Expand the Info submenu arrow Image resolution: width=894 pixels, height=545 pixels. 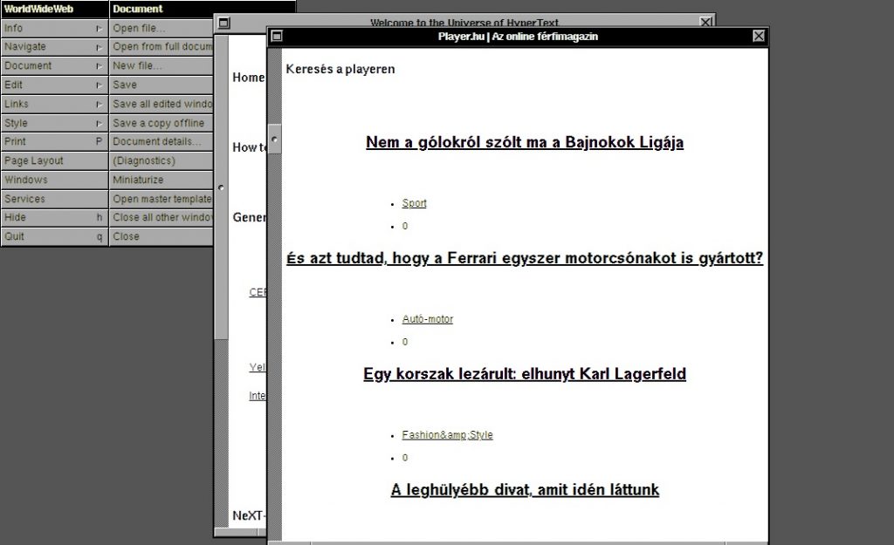pyautogui.click(x=99, y=28)
